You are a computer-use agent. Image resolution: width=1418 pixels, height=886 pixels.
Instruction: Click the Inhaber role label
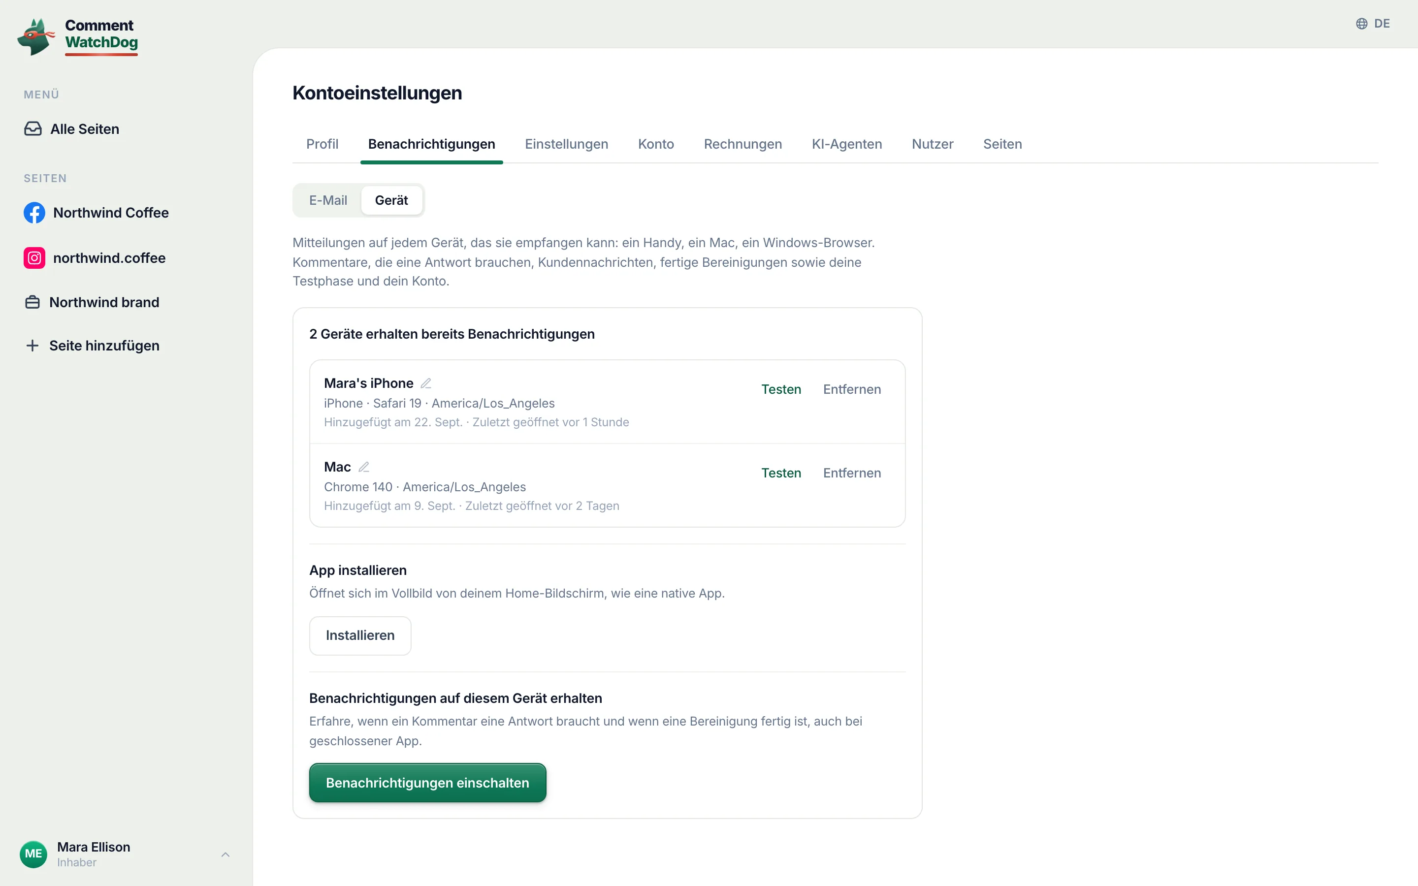pos(77,862)
